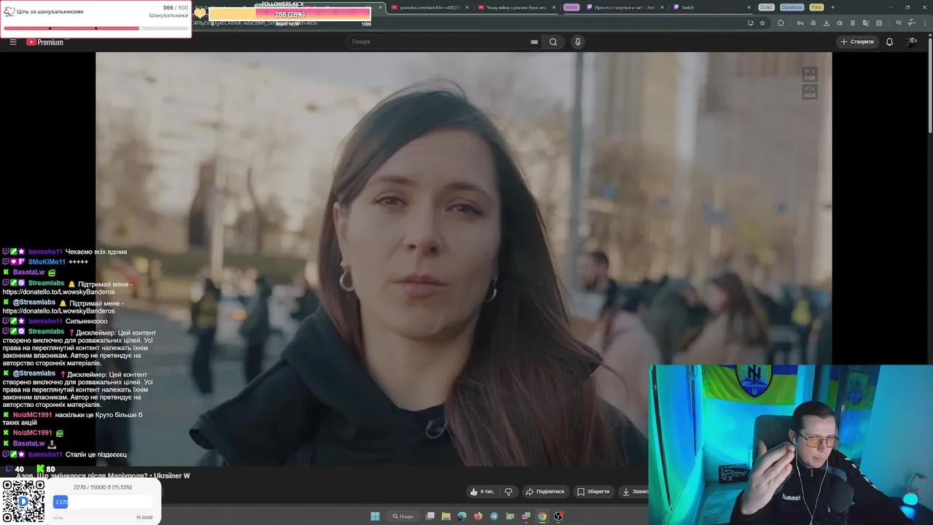Click the FOLLOWERS KICK 288 progress bar
This screenshot has height=525, width=933.
point(289,14)
